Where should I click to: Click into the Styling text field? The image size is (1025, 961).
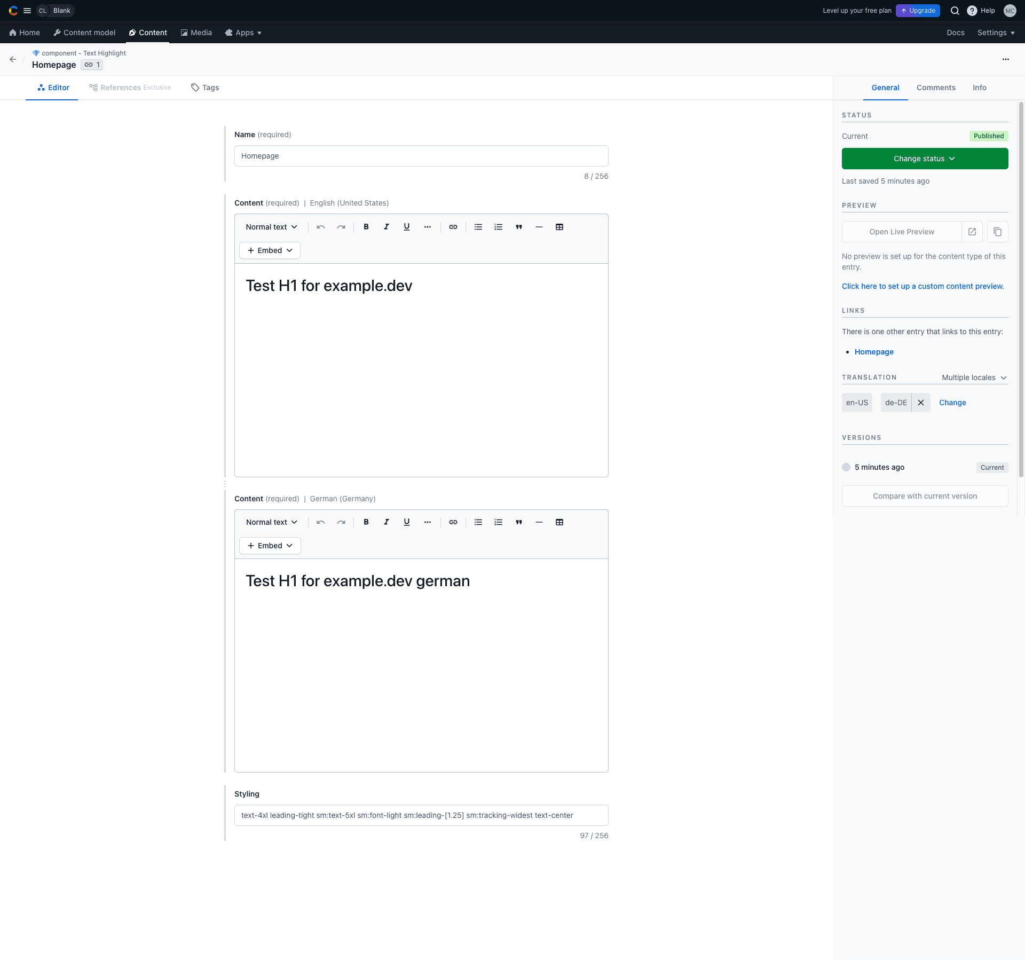click(421, 815)
